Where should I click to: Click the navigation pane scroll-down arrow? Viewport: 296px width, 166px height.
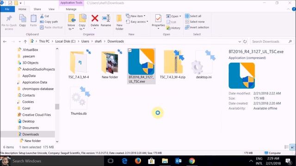tap(57, 142)
